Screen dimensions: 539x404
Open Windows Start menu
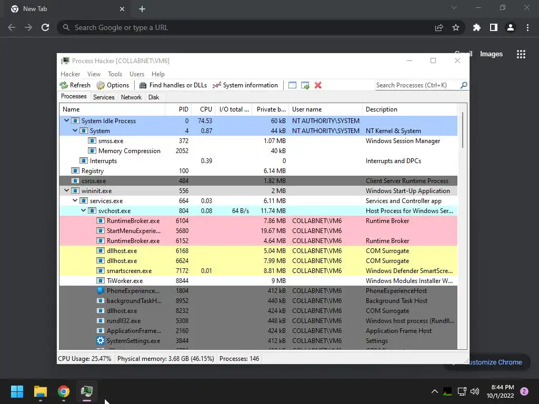pyautogui.click(x=17, y=391)
